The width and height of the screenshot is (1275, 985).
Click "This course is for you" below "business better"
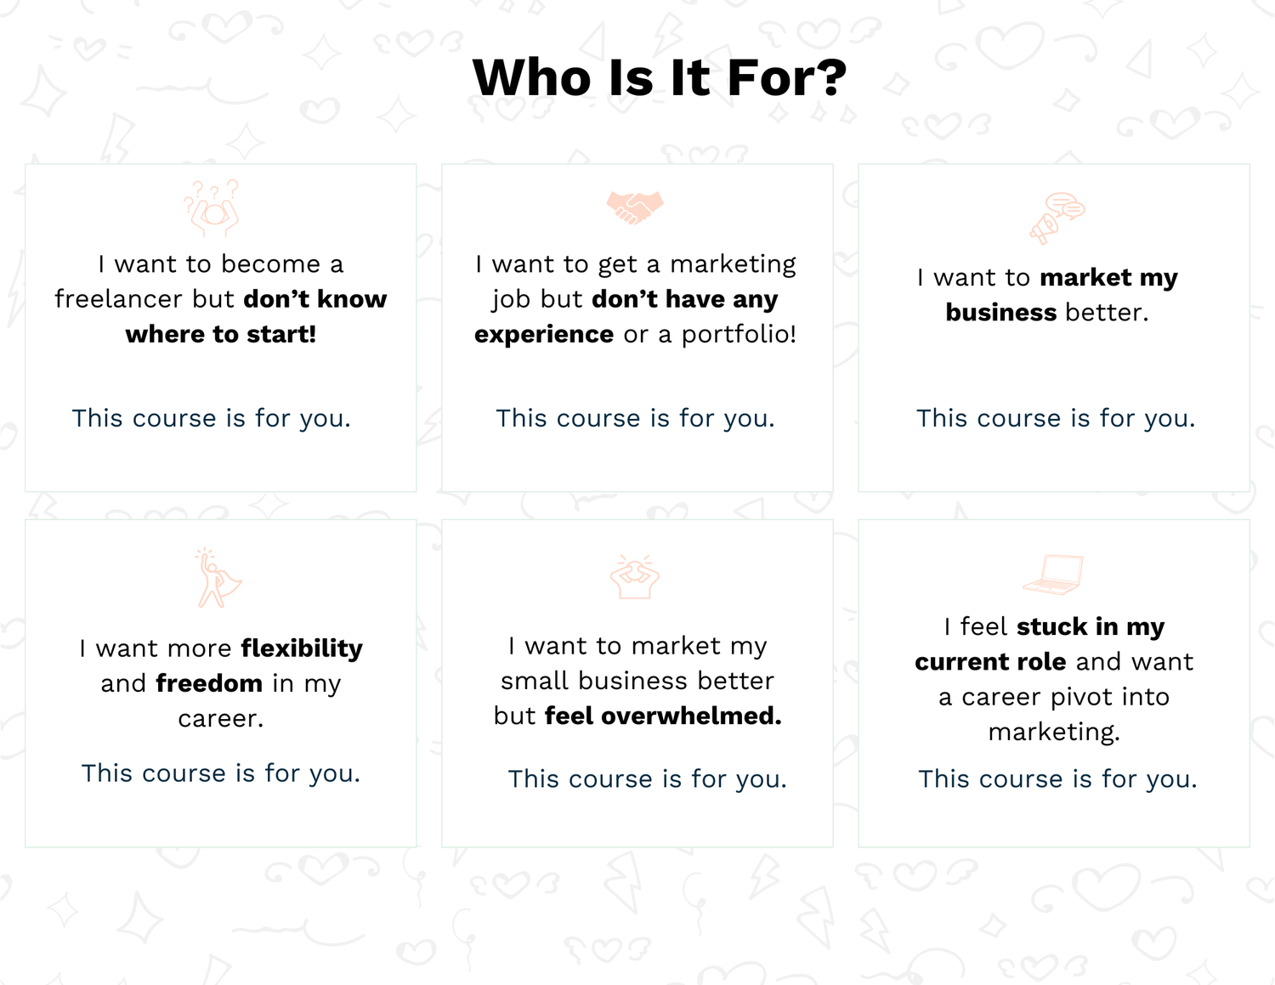1055,418
